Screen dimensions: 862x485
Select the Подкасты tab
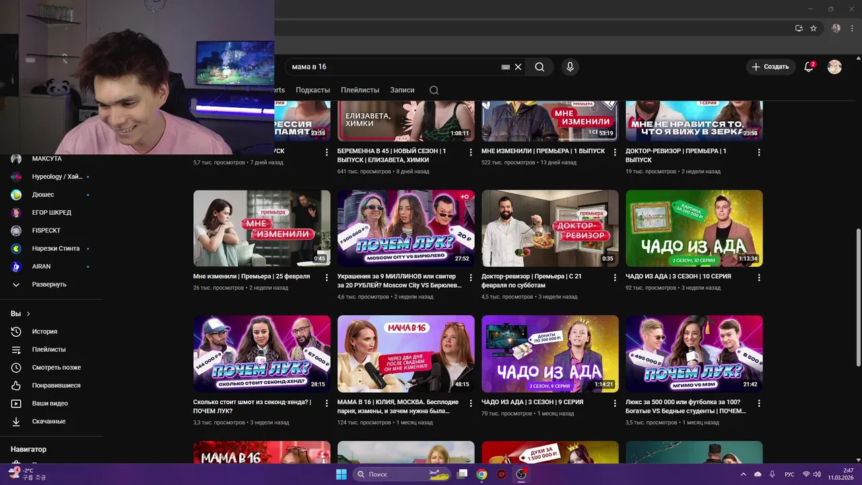312,90
